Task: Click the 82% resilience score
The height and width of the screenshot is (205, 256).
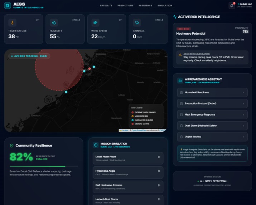Action: coord(21,157)
